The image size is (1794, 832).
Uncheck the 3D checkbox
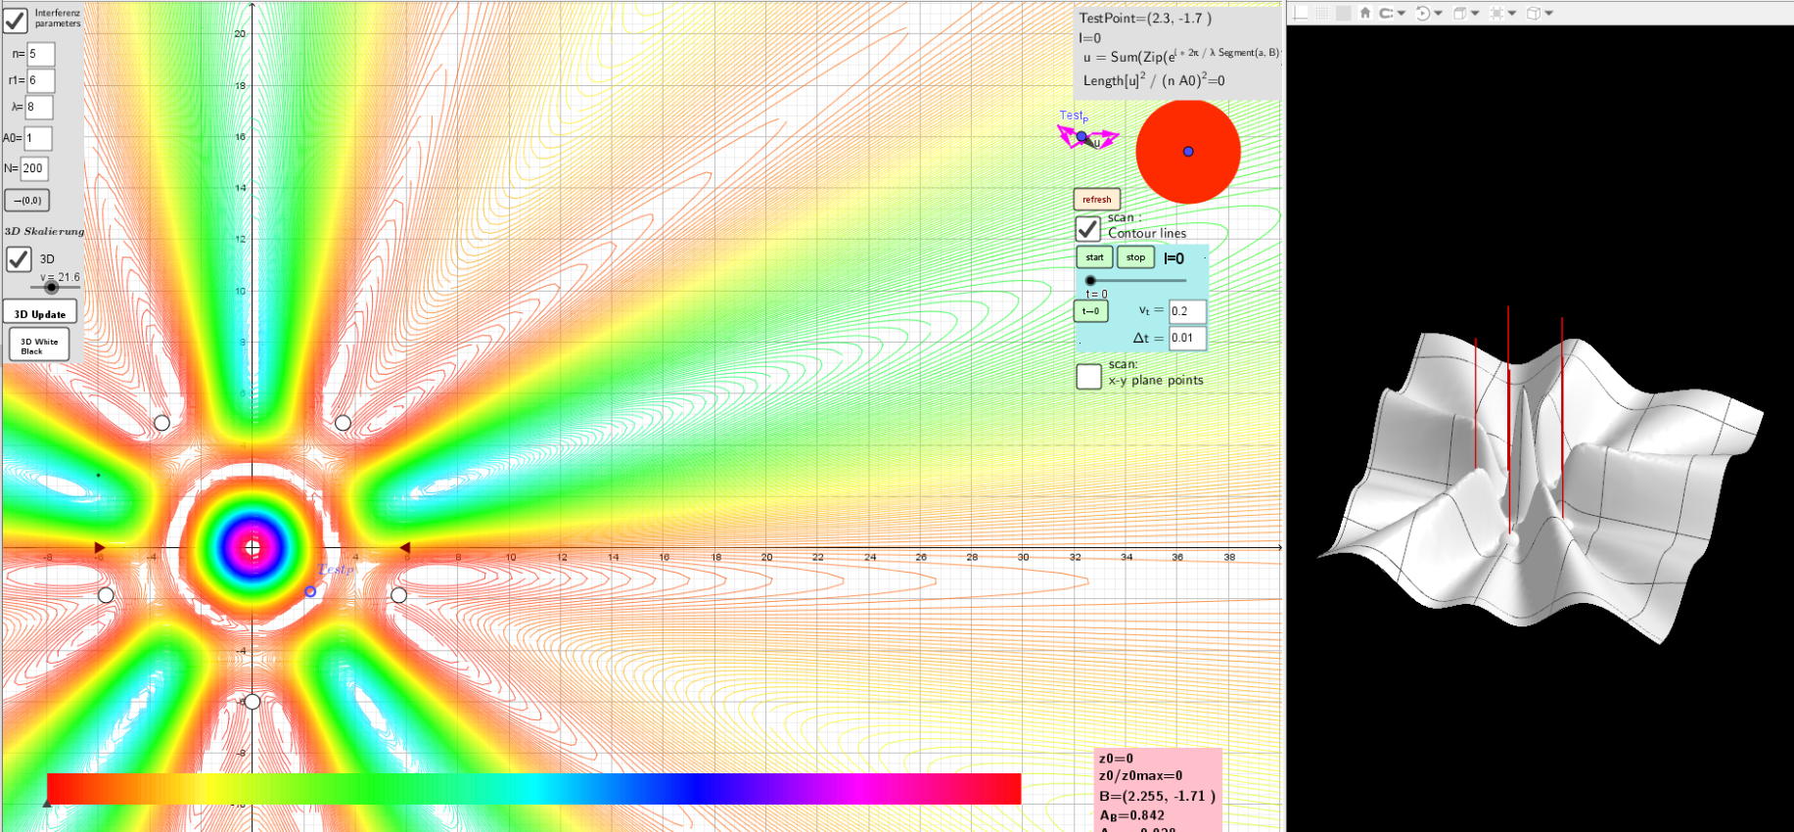(19, 259)
